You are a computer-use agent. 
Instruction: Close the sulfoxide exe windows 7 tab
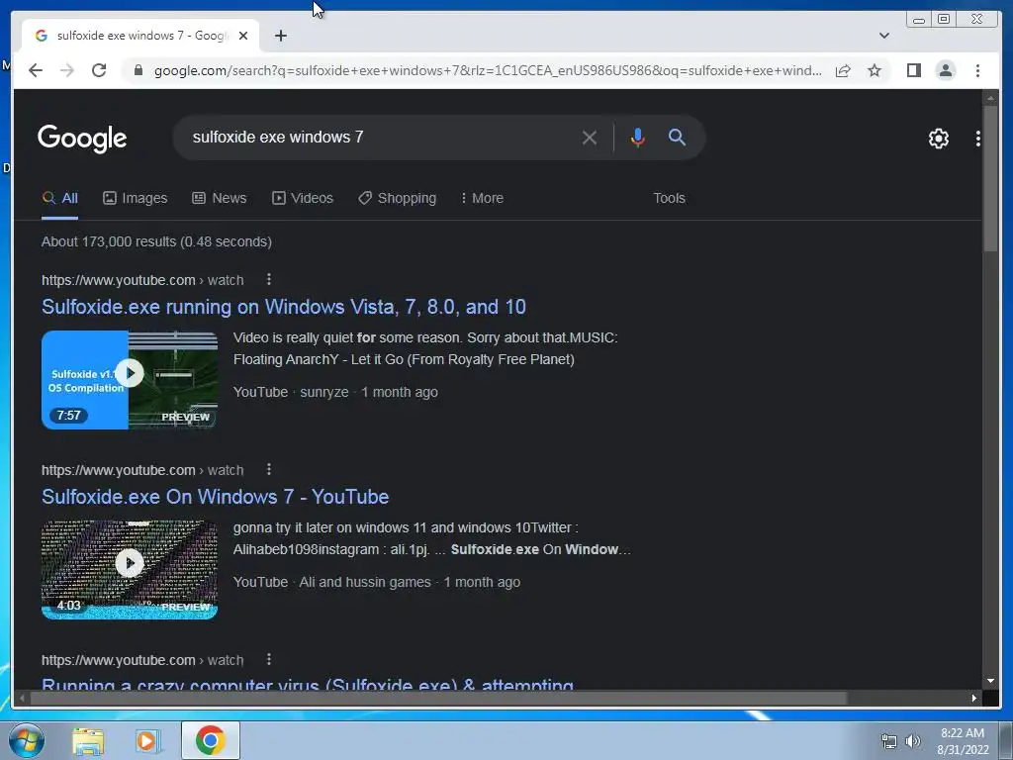pyautogui.click(x=243, y=36)
